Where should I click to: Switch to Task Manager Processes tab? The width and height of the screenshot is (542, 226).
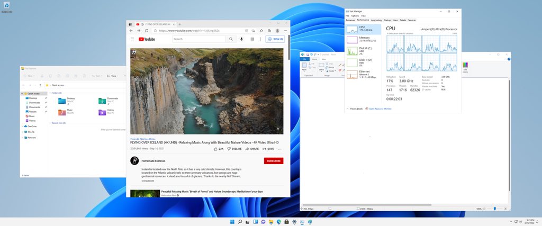click(350, 20)
